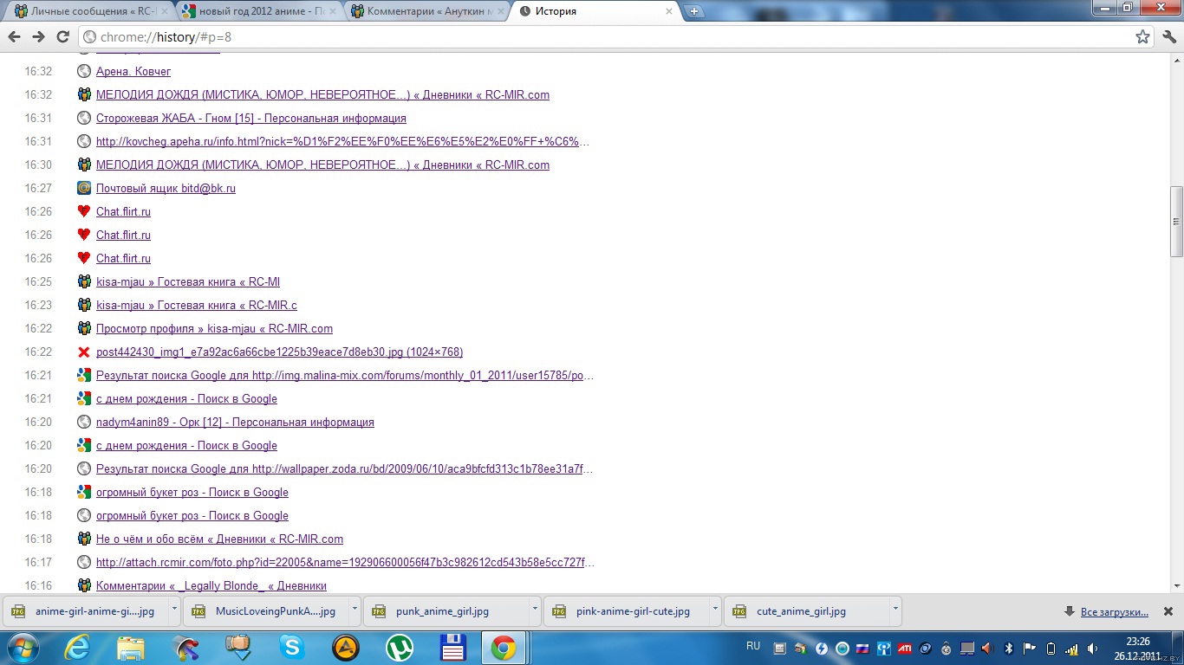This screenshot has height=665, width=1184.
Task: Open kisa-mjau Гостевая книга entry at 16:23
Action: tap(197, 306)
